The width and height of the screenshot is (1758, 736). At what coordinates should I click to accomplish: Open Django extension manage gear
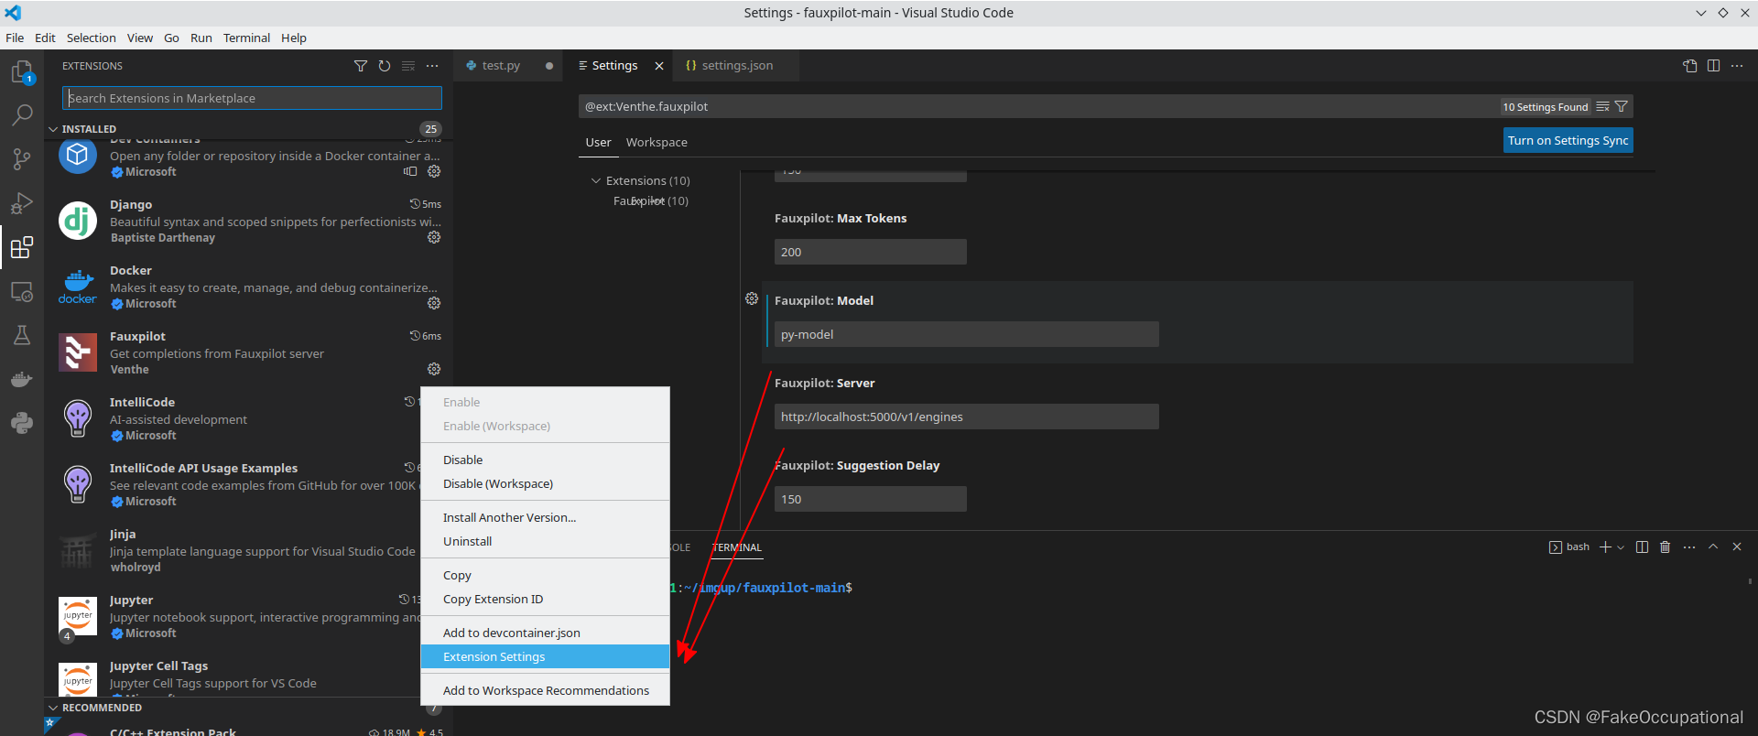(x=434, y=237)
